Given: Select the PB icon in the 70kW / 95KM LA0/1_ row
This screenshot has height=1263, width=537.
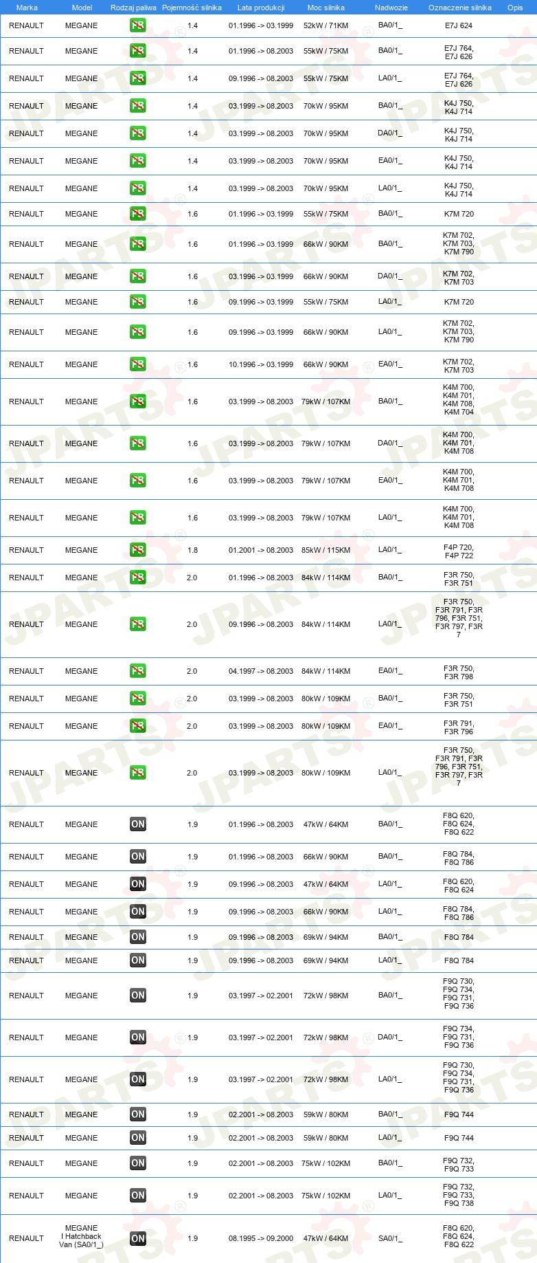Looking at the screenshot, I should (138, 188).
